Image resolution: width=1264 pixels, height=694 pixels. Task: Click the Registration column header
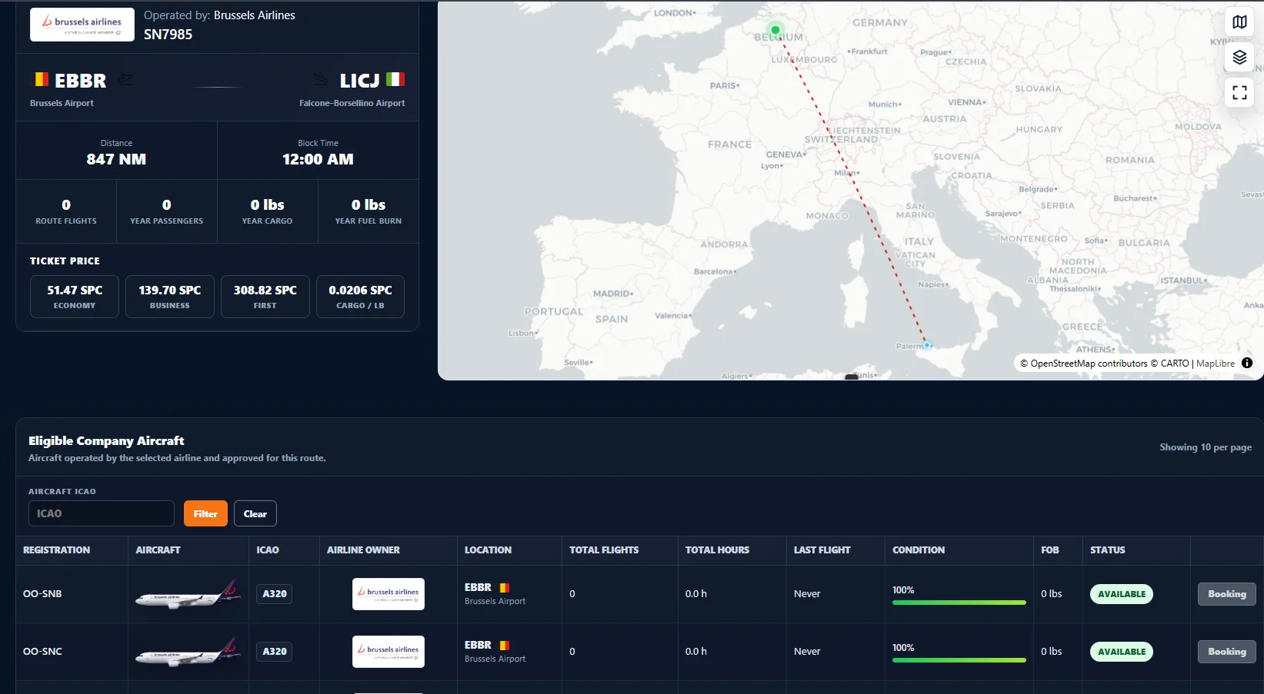point(56,550)
